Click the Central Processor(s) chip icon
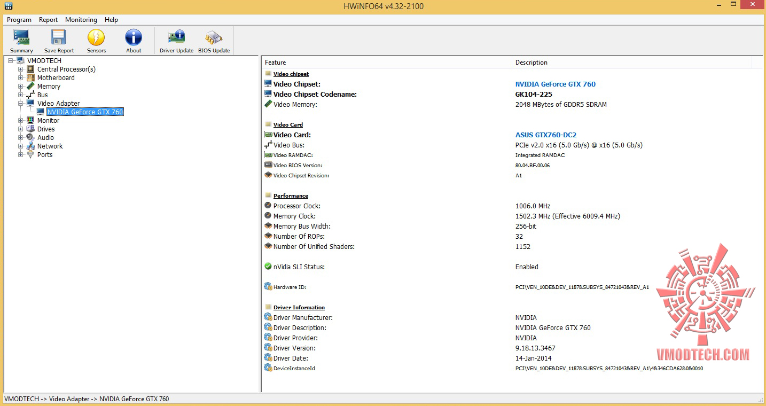Image resolution: width=766 pixels, height=406 pixels. click(x=30, y=69)
